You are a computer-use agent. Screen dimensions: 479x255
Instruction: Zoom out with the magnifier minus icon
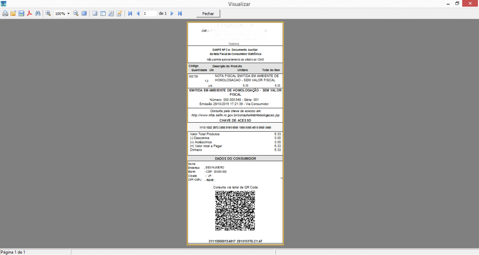point(76,13)
